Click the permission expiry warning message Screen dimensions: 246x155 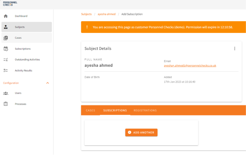pyautogui.click(x=163, y=27)
